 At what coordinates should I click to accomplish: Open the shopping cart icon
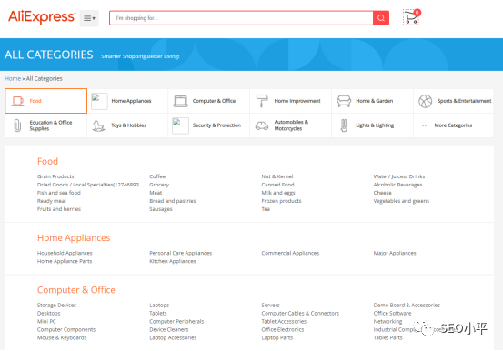coord(411,17)
